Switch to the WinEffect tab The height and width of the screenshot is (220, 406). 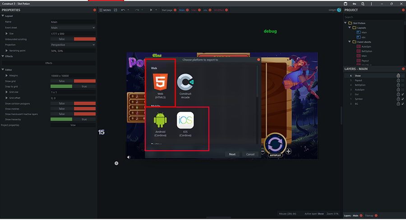[219, 10]
